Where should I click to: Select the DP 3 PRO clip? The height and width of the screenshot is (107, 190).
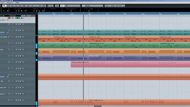click(x=139, y=102)
